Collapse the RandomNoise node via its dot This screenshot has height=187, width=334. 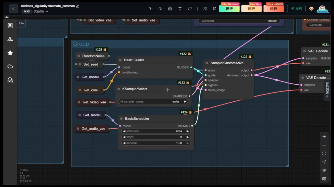pos(79,56)
